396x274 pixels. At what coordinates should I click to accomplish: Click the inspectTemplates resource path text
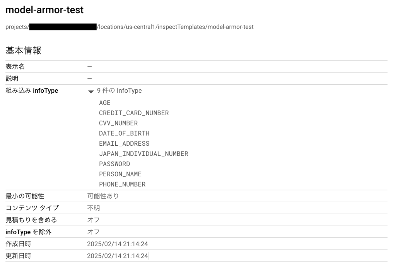click(176, 27)
